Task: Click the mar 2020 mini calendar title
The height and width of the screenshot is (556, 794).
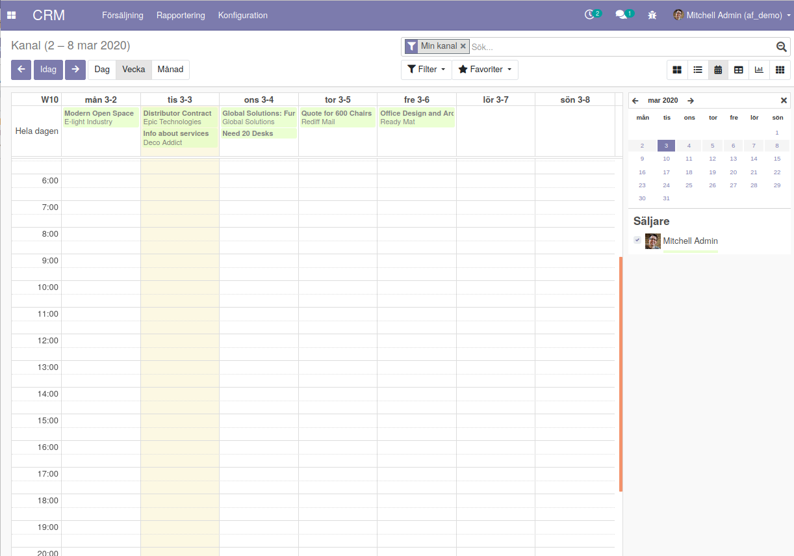Action: pos(663,101)
